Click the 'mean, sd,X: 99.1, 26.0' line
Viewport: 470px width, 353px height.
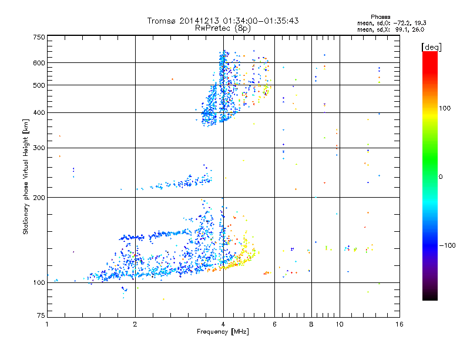pos(391,29)
